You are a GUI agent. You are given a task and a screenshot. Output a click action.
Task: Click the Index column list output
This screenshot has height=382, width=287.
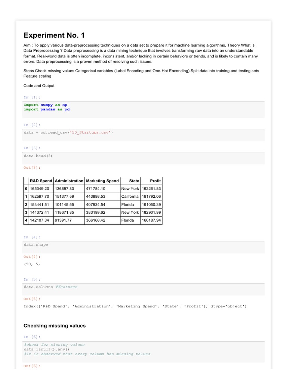(x=135, y=306)
